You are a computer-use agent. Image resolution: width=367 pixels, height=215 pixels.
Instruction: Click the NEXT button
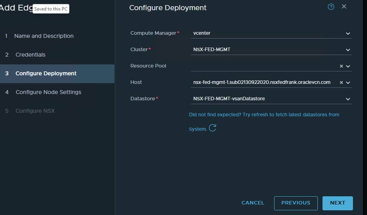pyautogui.click(x=337, y=203)
